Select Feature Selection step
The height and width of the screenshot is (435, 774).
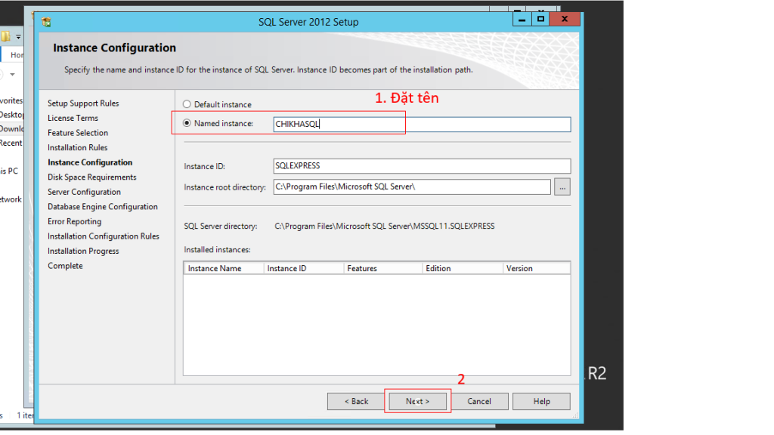(x=78, y=133)
